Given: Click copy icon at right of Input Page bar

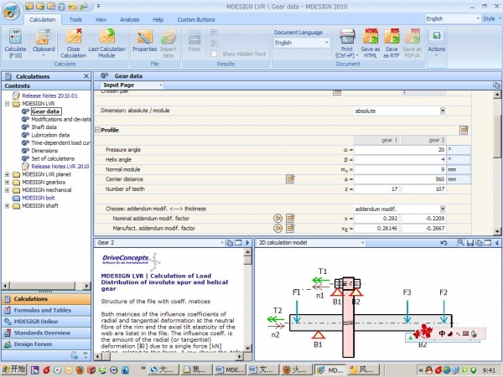Looking at the screenshot, I should pos(496,85).
